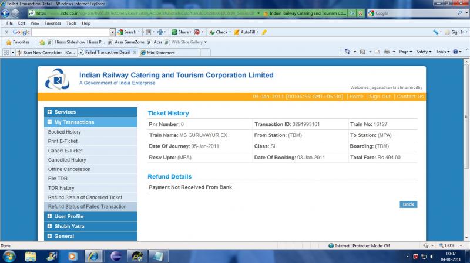Click the refresh page icon

pos(352,13)
